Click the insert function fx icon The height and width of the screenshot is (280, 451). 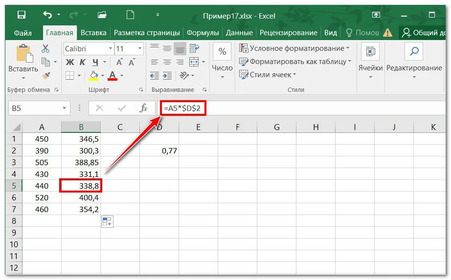pyautogui.click(x=143, y=108)
